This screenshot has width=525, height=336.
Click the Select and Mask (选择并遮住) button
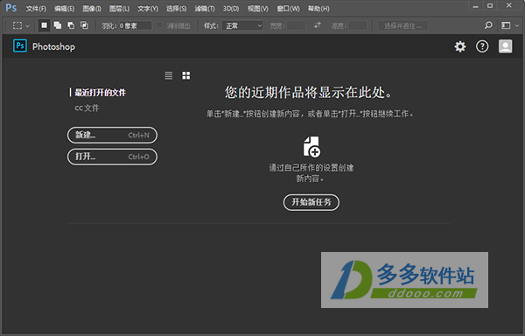click(x=402, y=25)
